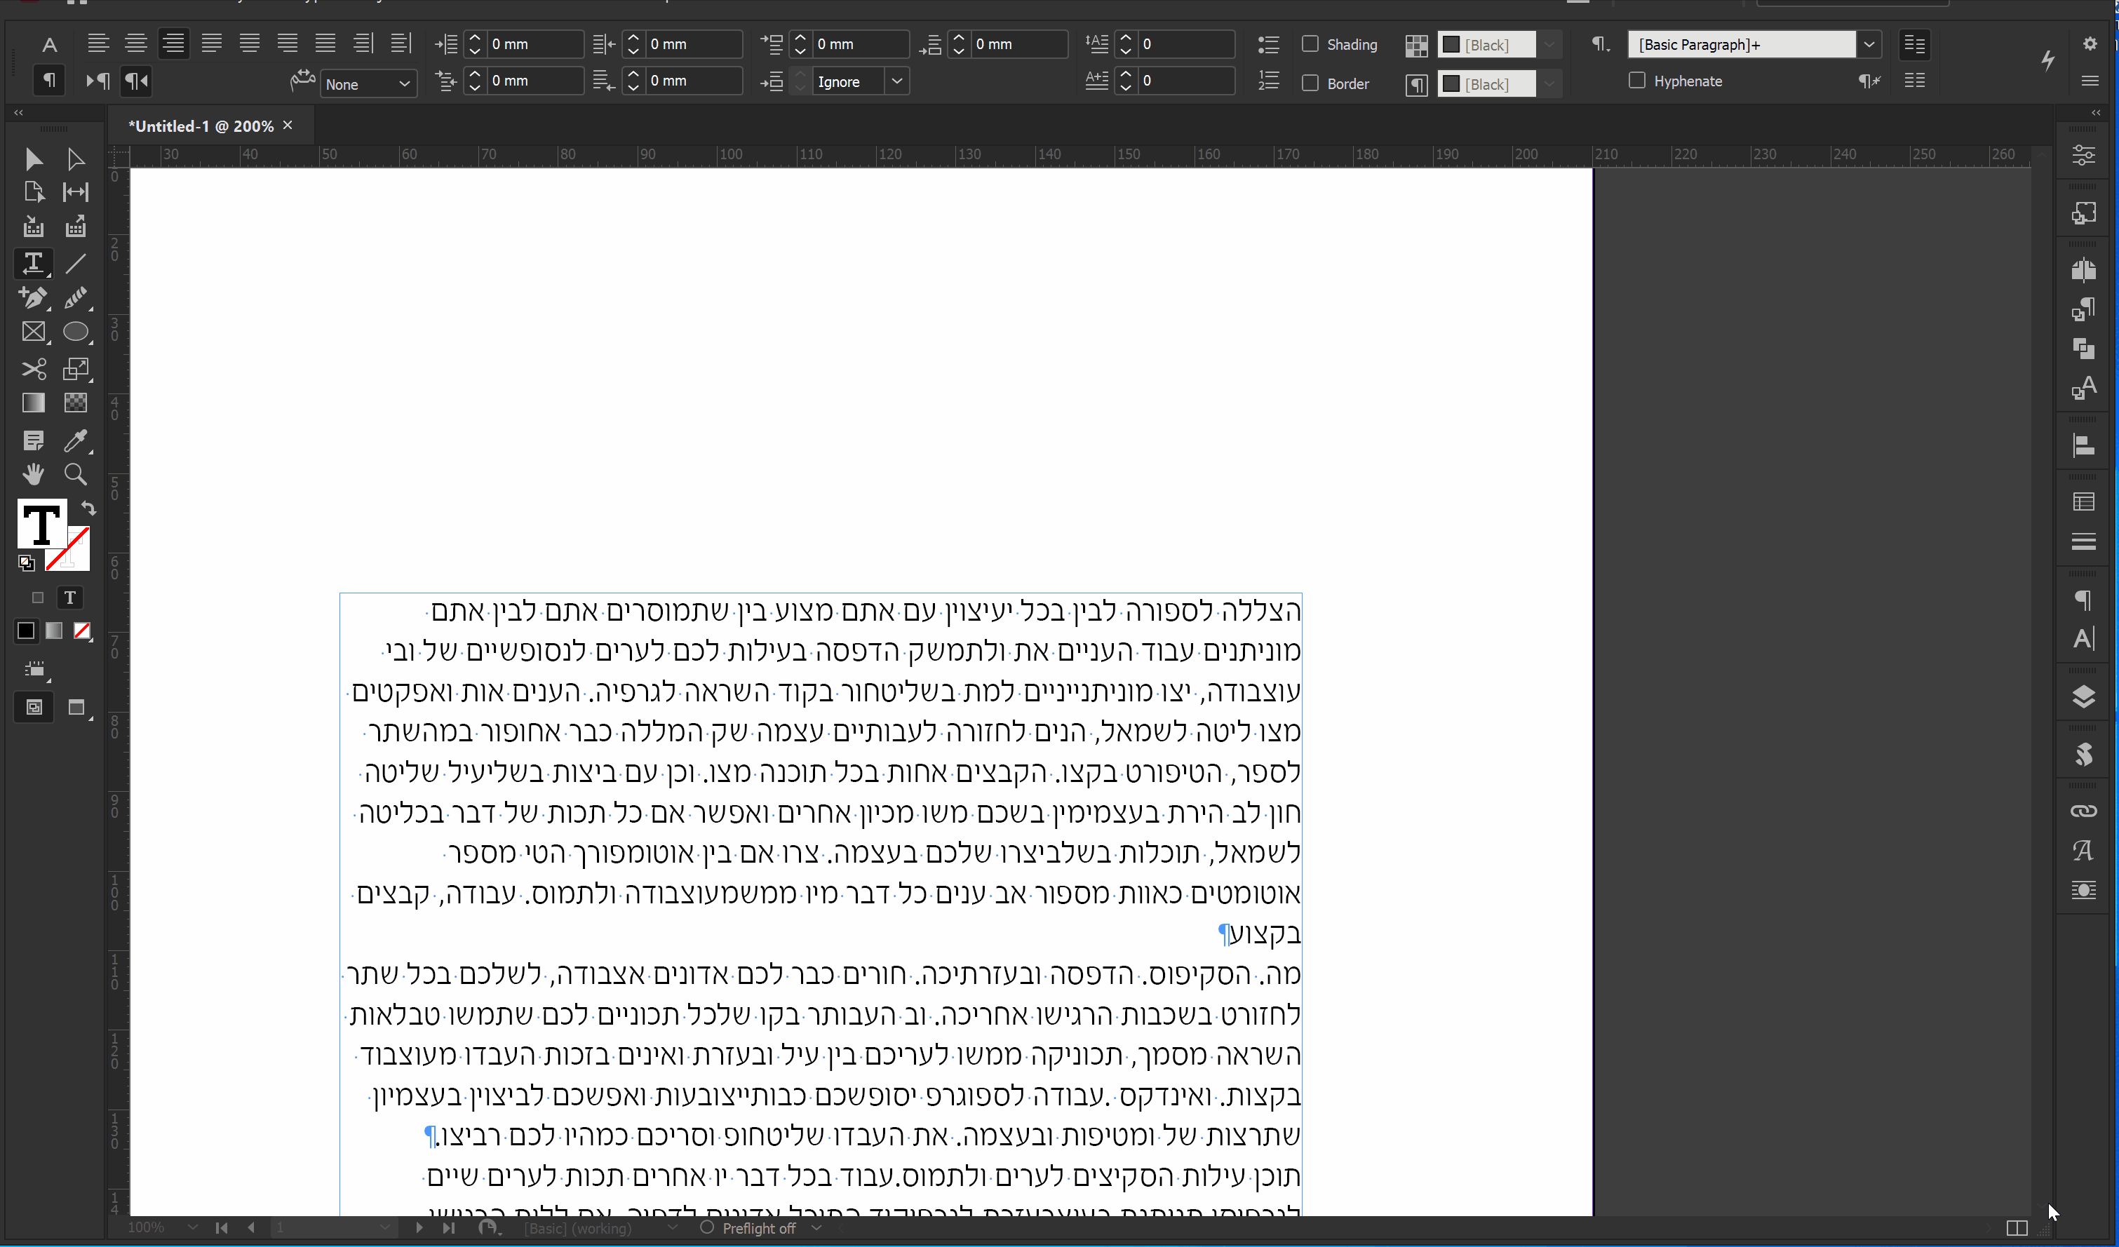This screenshot has height=1247, width=2119.
Task: Enable the Shading checkbox
Action: click(x=1310, y=43)
